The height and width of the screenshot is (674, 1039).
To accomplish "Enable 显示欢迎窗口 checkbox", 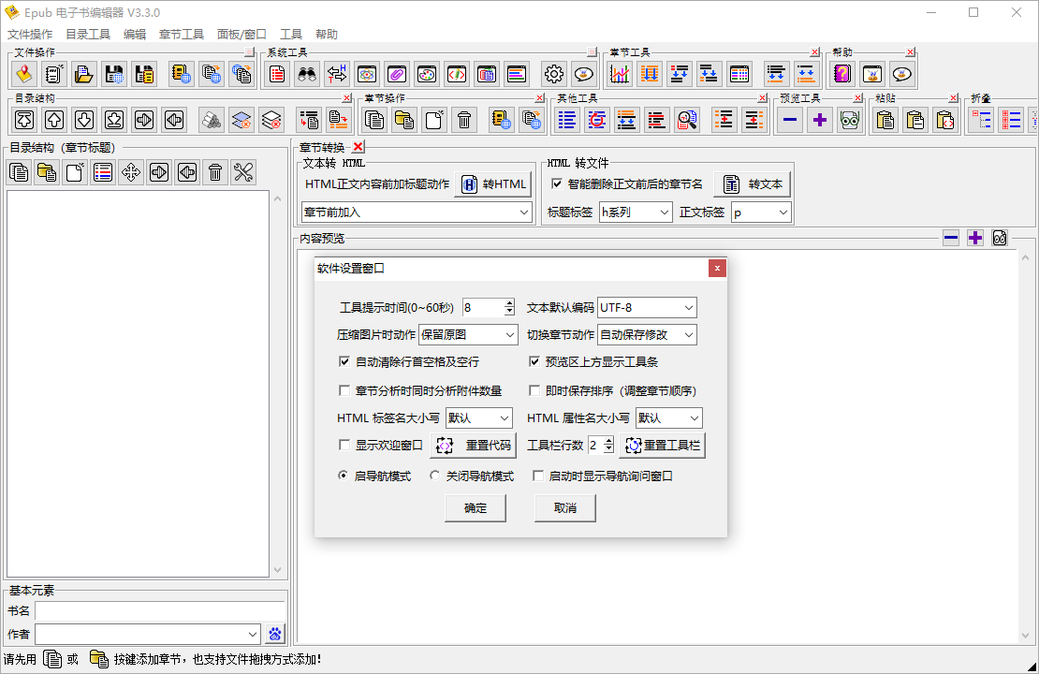I will tap(344, 445).
